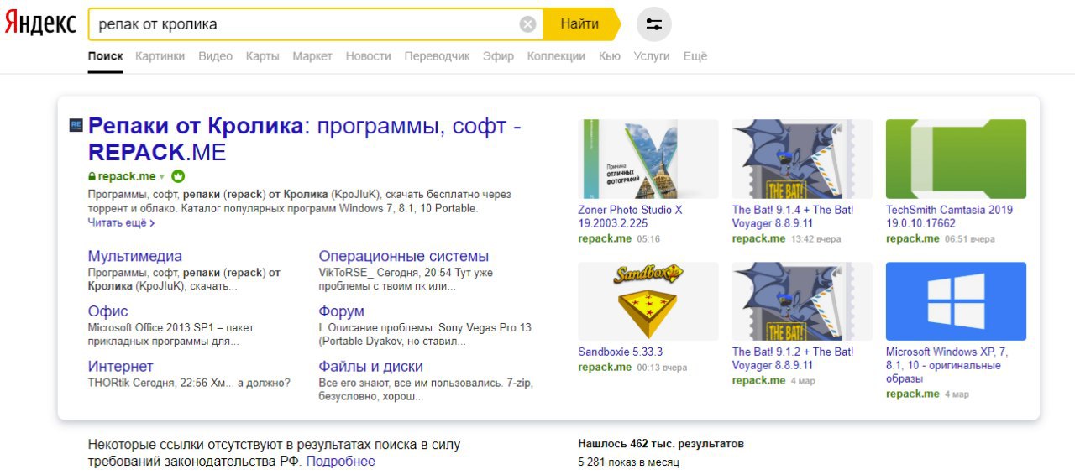The width and height of the screenshot is (1075, 475).
Task: Clear the search query with the X icon
Action: (527, 24)
